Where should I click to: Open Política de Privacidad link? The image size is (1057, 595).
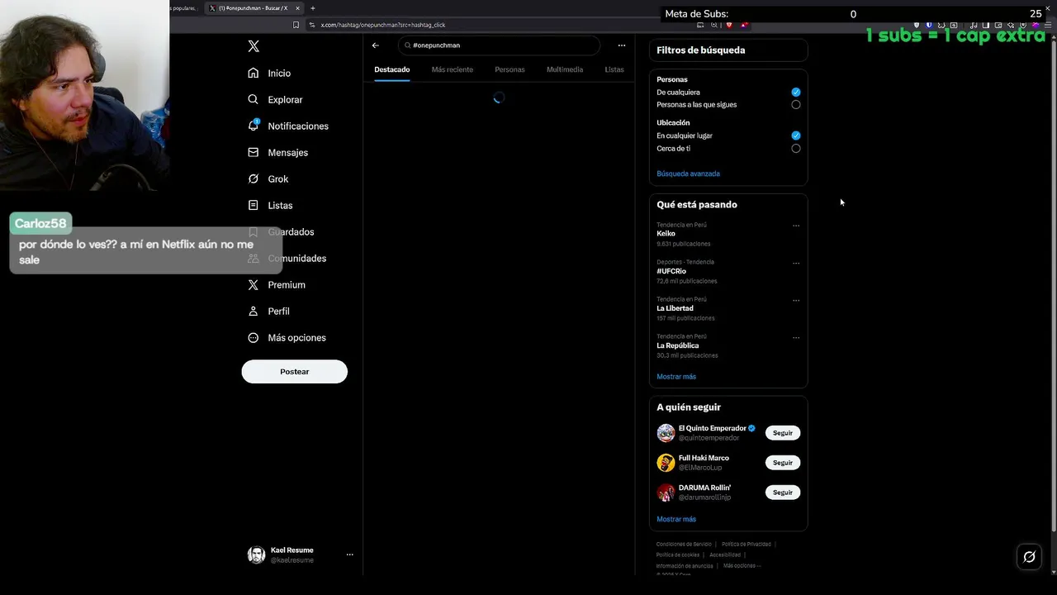747,544
